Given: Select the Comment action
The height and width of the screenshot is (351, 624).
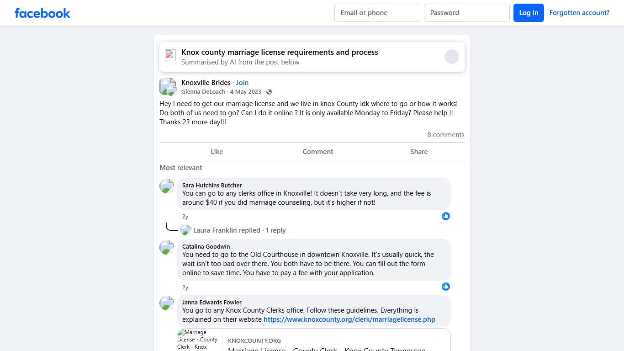Looking at the screenshot, I should [x=317, y=152].
